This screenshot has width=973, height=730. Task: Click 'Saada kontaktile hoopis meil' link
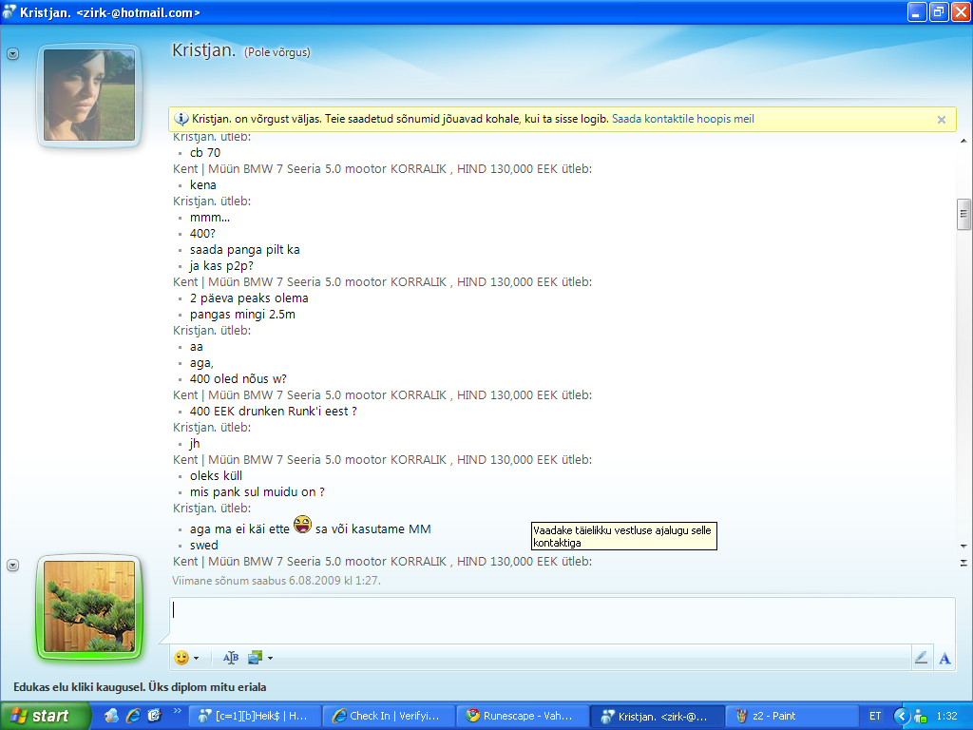[x=682, y=119]
